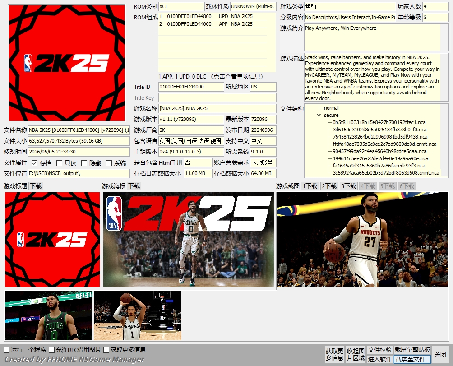Image resolution: width=453 pixels, height=366 pixels.
Task: Click the 游戏厂商 field showing 2K
Action: [191, 130]
